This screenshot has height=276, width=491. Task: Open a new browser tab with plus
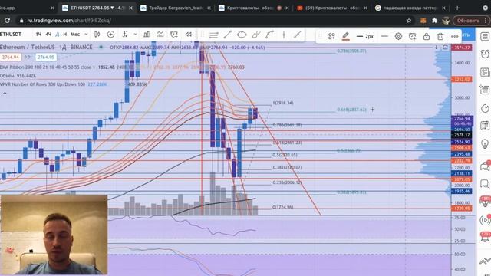click(457, 8)
